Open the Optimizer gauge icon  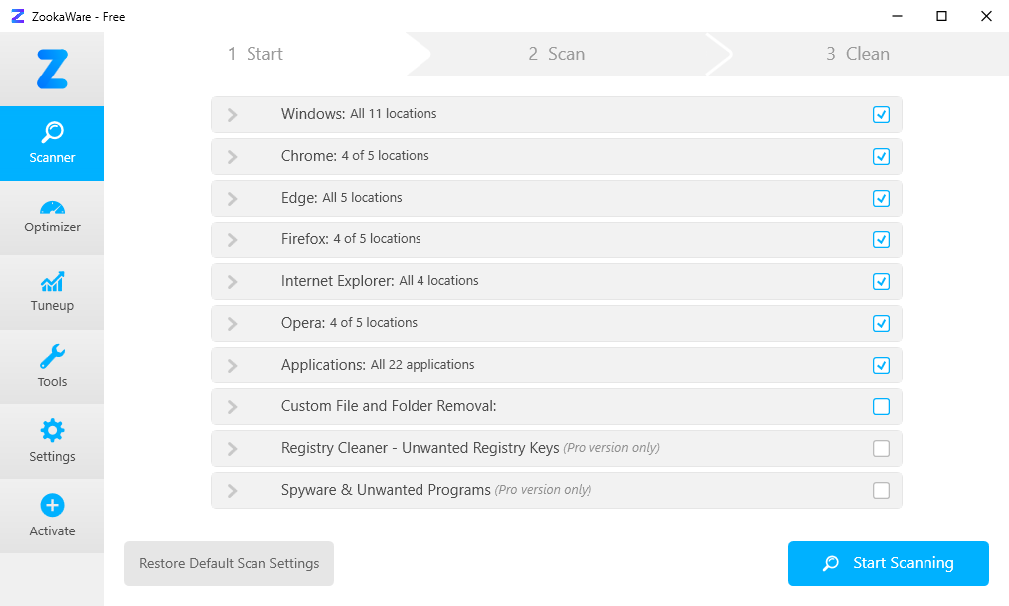pyautogui.click(x=52, y=208)
